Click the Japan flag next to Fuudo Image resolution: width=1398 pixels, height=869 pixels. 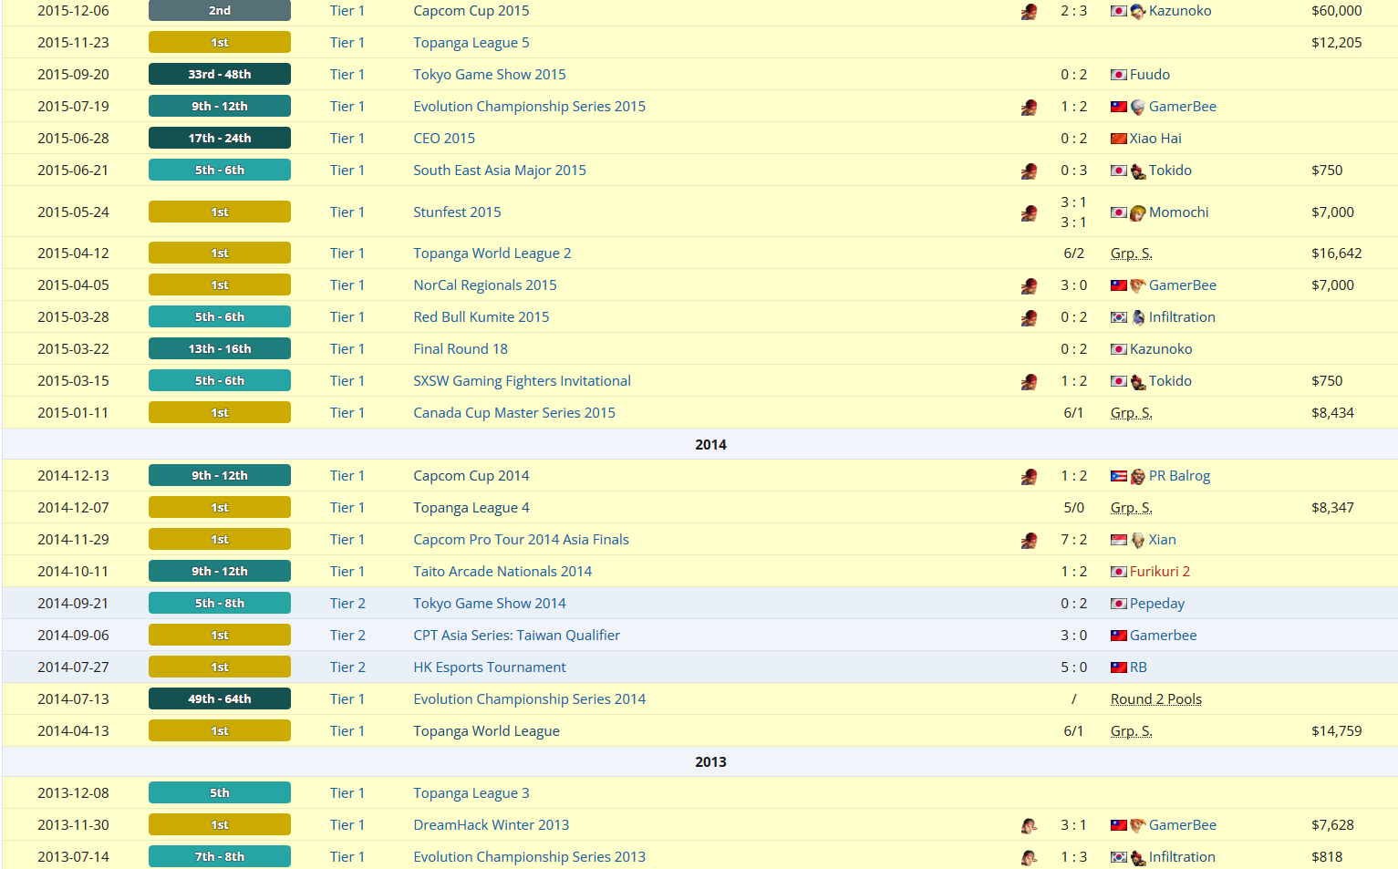click(x=1118, y=75)
